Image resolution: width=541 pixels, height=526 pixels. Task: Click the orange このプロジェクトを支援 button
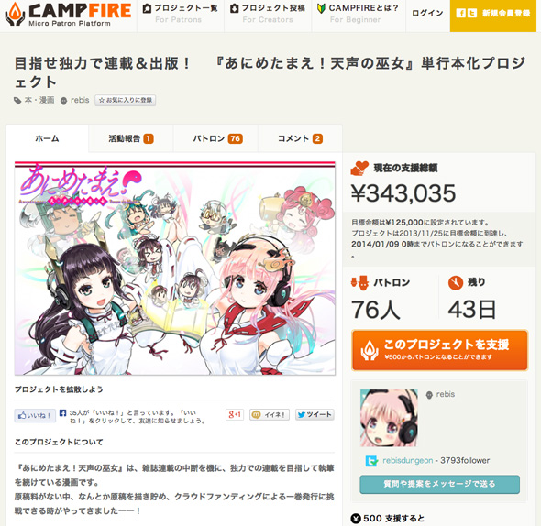[439, 350]
